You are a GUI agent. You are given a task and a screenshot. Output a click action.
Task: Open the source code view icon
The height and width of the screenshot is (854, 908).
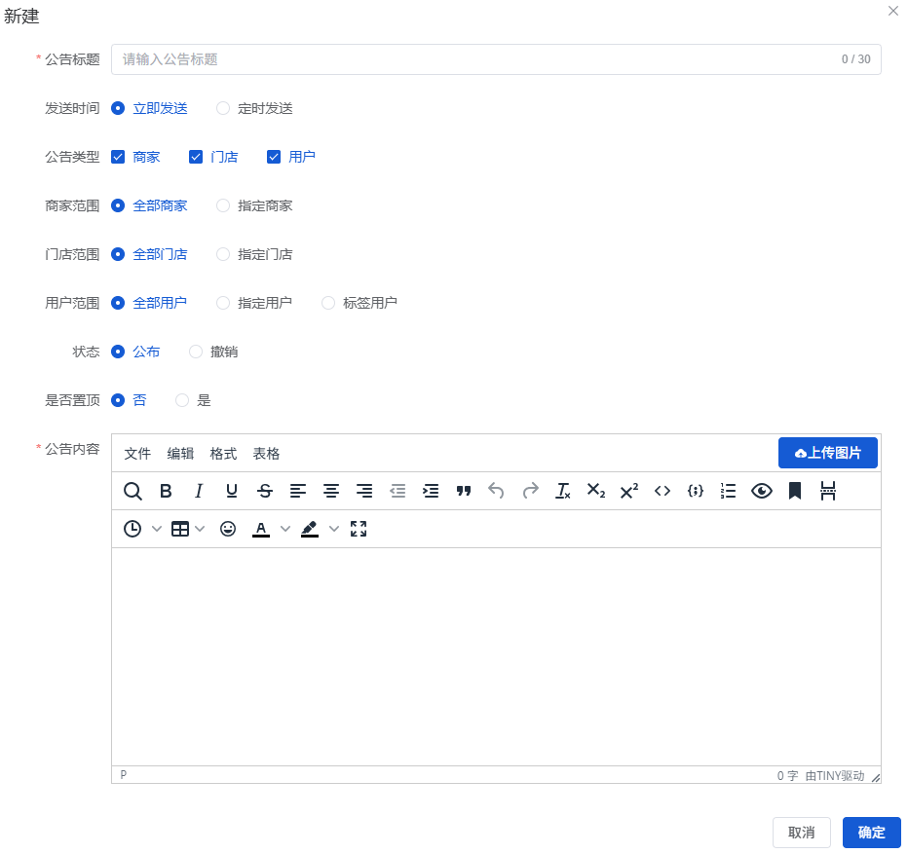pyautogui.click(x=662, y=491)
